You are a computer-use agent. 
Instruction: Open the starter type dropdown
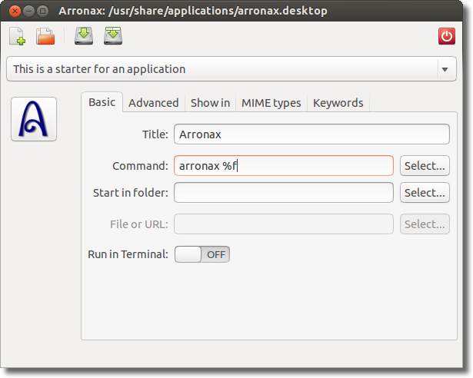click(x=232, y=69)
